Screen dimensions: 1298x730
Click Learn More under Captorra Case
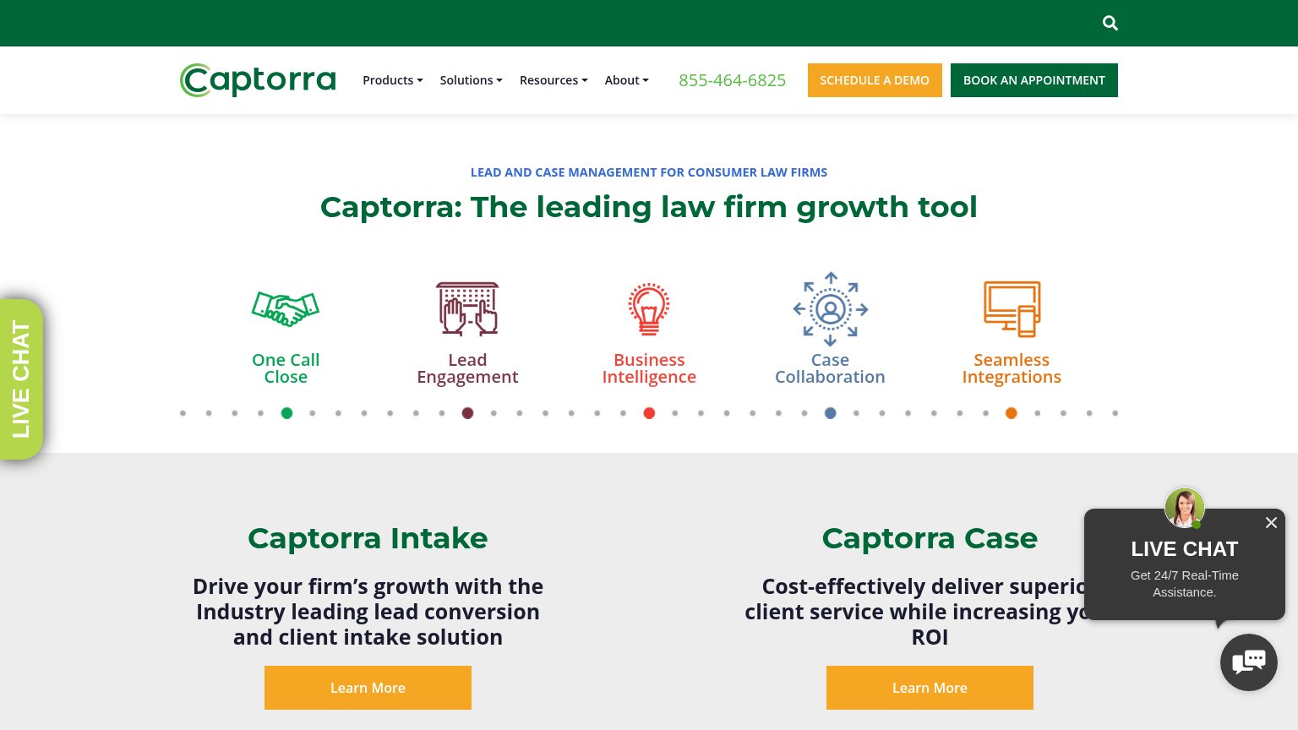930,688
